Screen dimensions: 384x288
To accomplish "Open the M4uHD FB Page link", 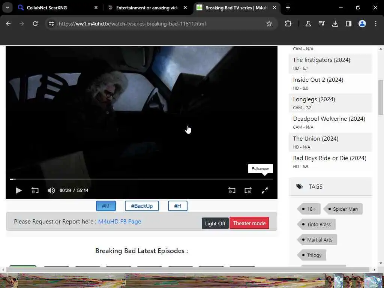I will (120, 221).
